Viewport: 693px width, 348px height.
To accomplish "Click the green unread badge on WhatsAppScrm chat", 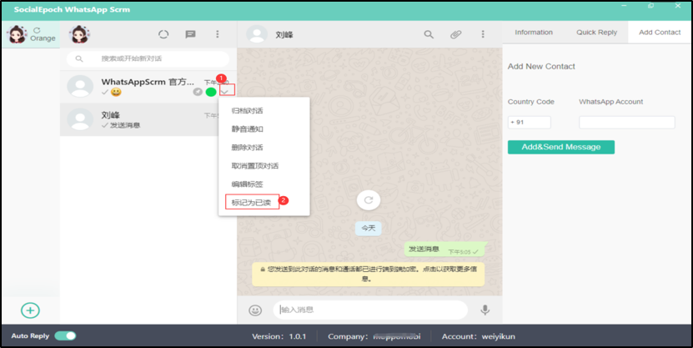I will [x=211, y=92].
